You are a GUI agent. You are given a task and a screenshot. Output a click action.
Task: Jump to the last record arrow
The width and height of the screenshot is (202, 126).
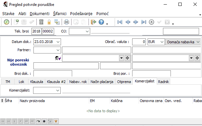pos(144,22)
